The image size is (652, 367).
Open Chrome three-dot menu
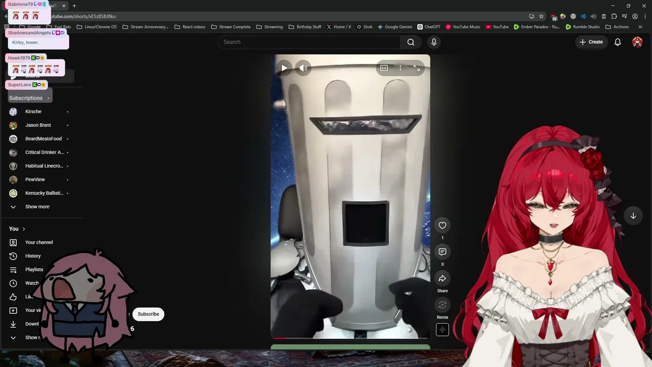pyautogui.click(x=645, y=16)
